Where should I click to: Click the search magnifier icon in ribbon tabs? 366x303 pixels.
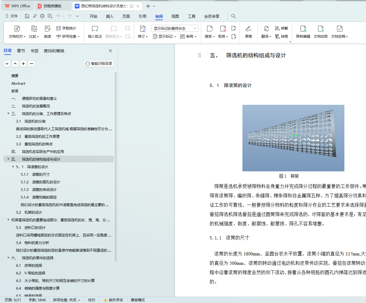(233, 16)
